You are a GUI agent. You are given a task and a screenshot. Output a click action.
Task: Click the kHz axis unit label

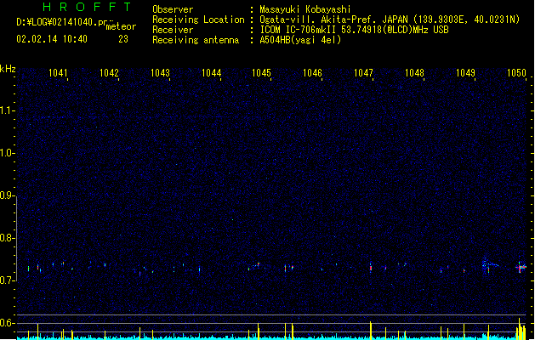point(8,69)
